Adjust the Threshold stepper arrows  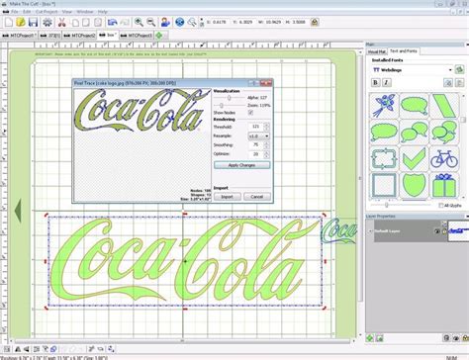click(x=266, y=127)
